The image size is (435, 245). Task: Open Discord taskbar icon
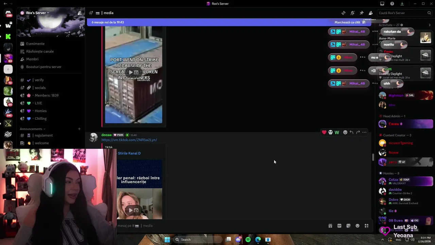(x=238, y=240)
